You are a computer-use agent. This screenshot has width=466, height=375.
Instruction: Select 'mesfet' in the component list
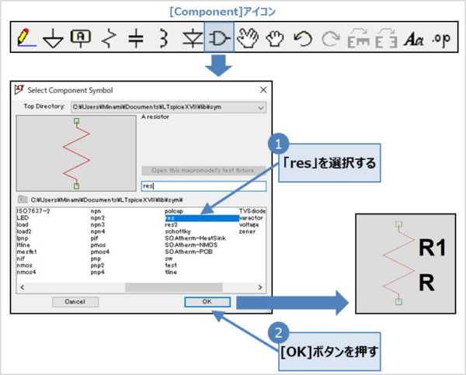(26, 252)
